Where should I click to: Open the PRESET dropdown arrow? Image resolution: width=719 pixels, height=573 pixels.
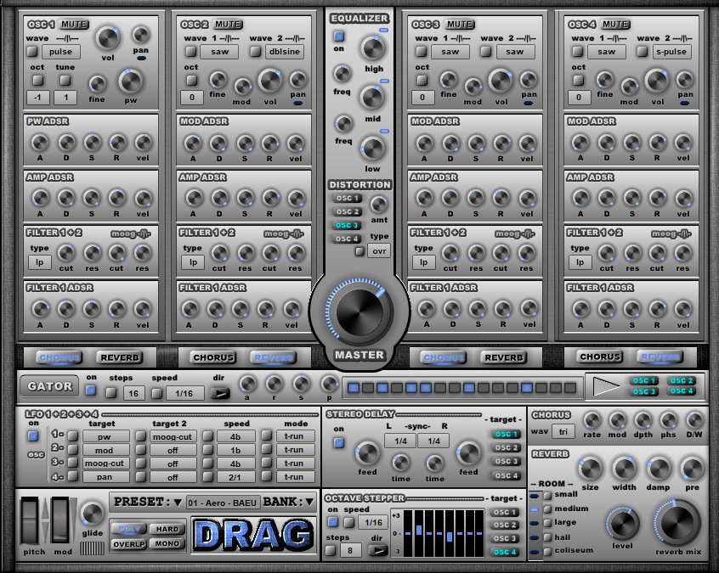tap(177, 502)
